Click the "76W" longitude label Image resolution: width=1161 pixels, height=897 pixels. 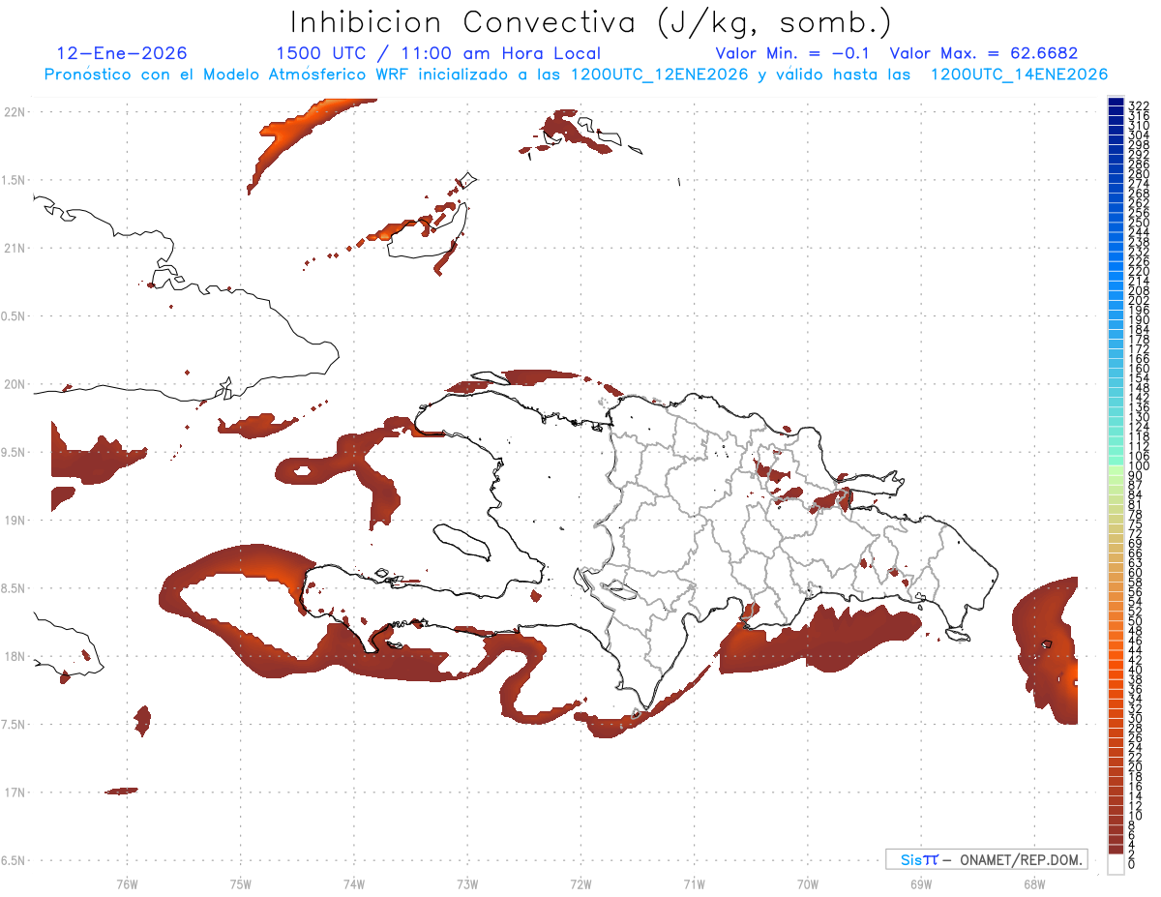127,883
